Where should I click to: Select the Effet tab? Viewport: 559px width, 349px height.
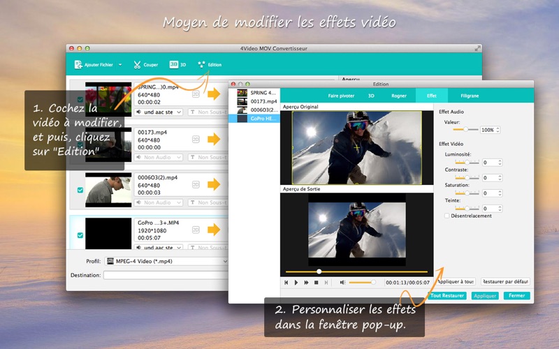pos(432,96)
